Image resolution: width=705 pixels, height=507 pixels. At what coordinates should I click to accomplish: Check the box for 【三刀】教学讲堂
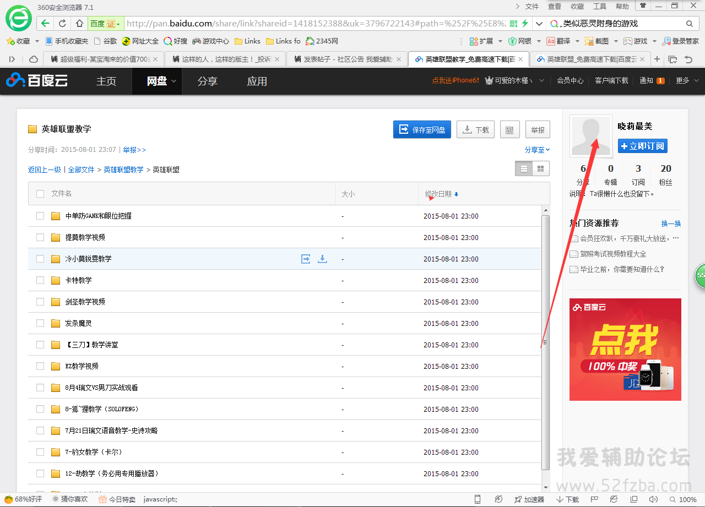40,345
